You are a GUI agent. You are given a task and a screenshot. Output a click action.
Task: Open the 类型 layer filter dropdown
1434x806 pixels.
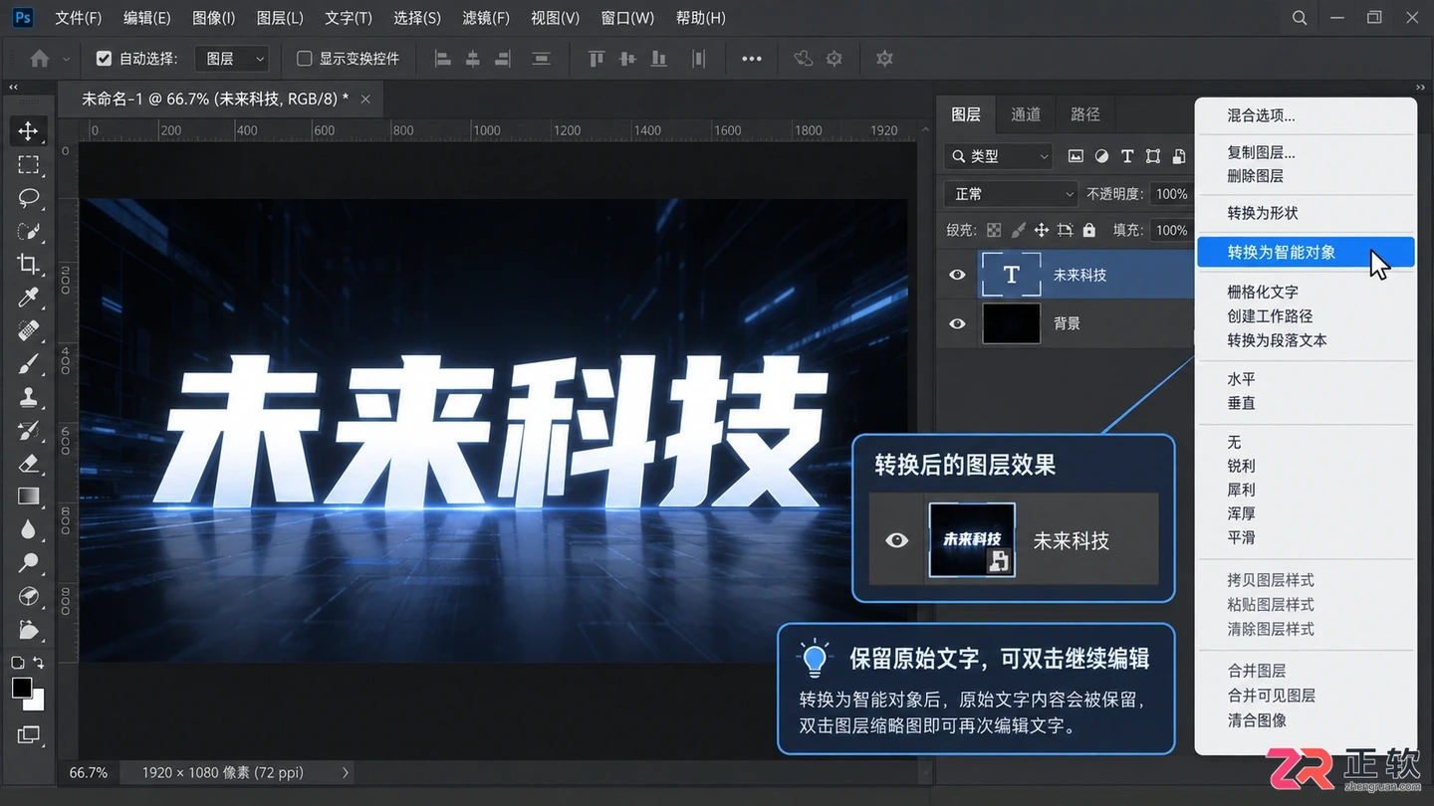(998, 156)
